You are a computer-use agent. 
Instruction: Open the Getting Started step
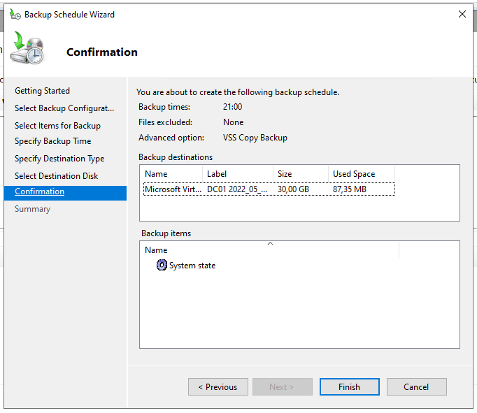(43, 91)
